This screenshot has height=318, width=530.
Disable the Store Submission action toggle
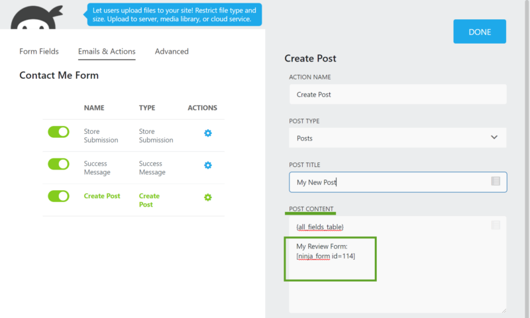58,132
